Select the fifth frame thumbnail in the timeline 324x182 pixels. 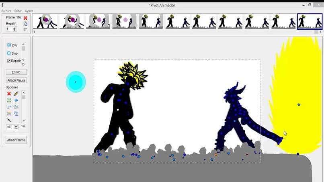click(x=151, y=21)
